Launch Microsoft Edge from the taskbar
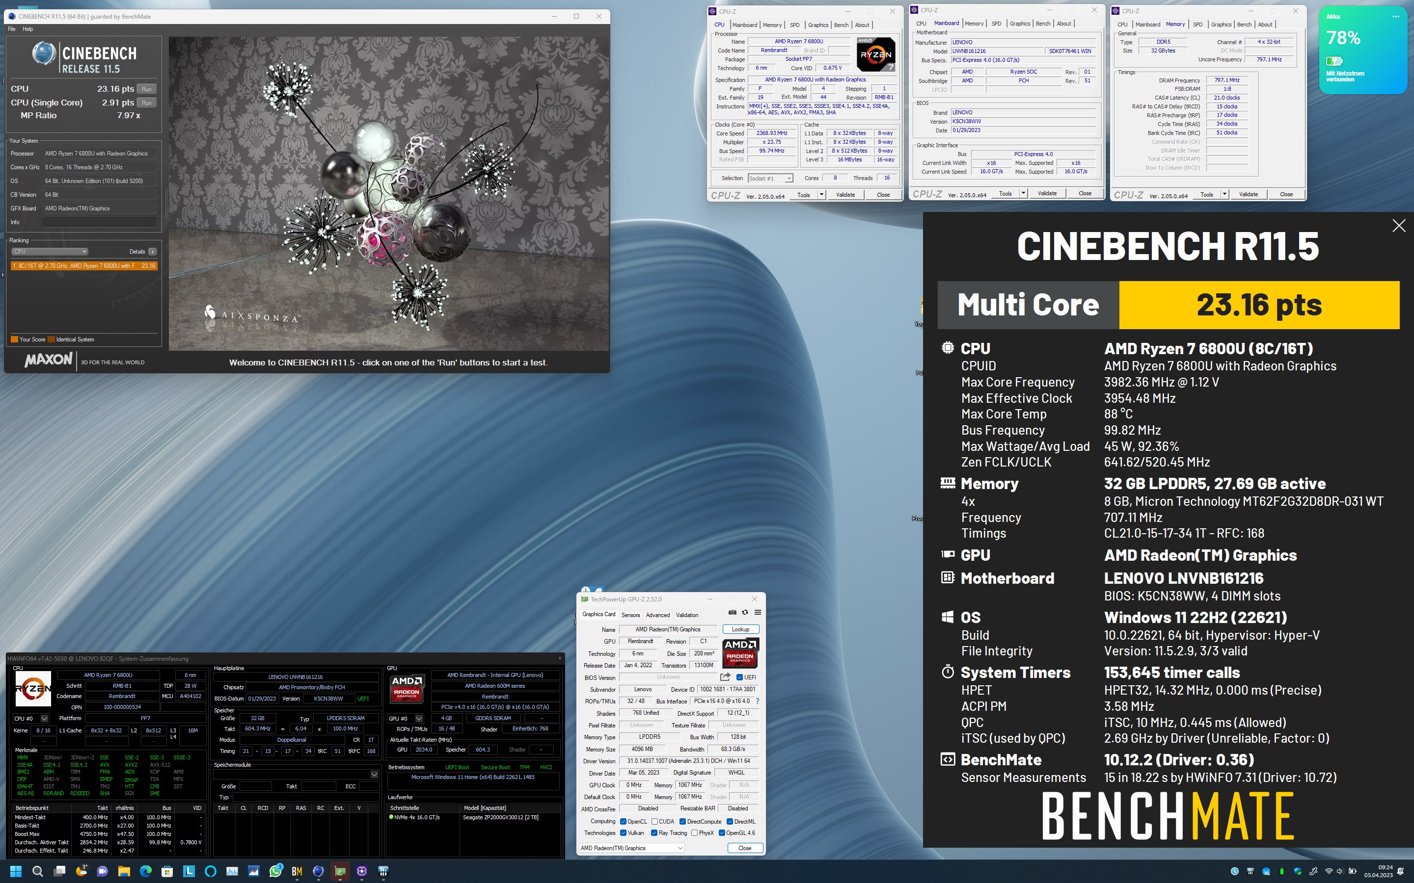The width and height of the screenshot is (1414, 883). point(145,871)
